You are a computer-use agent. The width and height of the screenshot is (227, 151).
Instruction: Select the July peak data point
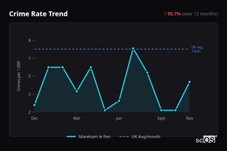[x=133, y=48]
